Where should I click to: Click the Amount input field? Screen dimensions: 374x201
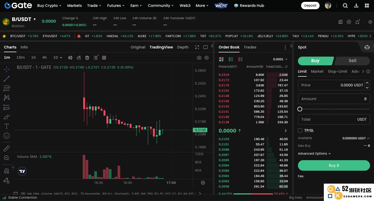pos(334,99)
